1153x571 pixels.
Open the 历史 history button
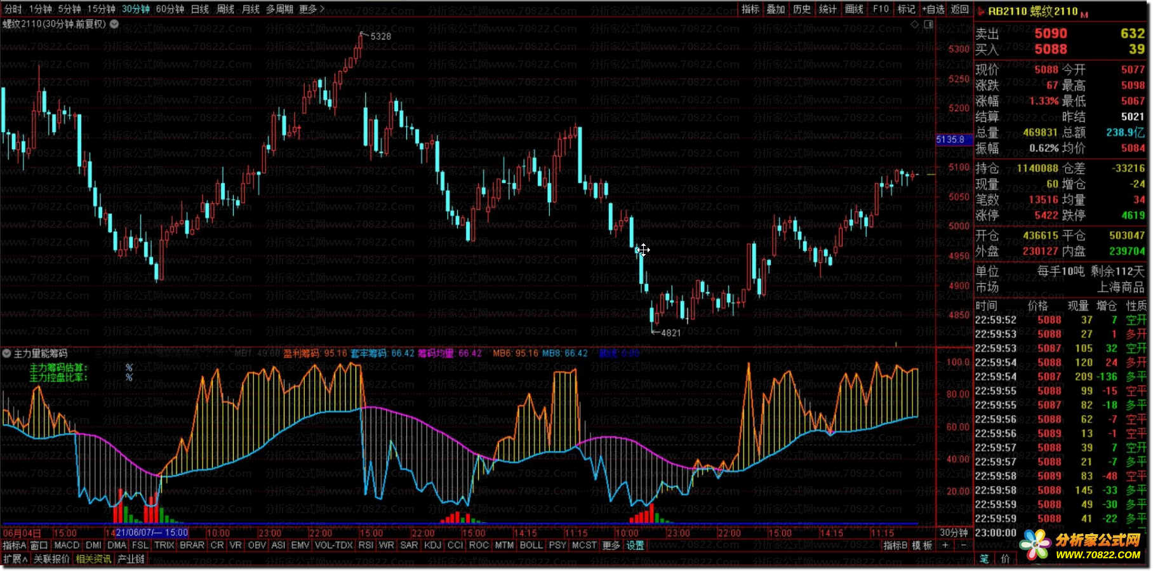802,9
